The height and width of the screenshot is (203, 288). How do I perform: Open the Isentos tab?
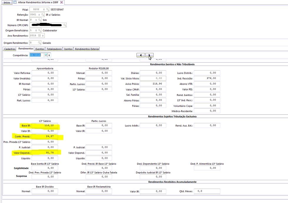[x=68, y=49]
